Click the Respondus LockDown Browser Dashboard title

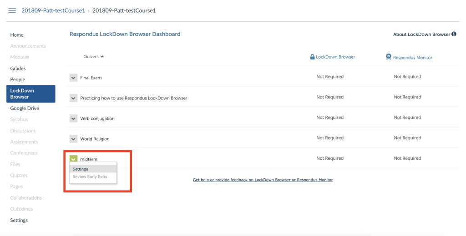point(125,34)
